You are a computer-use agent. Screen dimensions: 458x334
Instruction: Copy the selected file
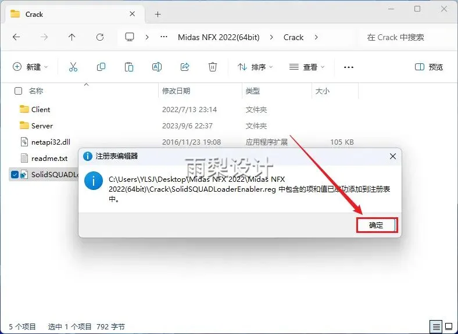coord(101,67)
